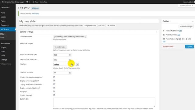The width and height of the screenshot is (195, 110).
Task: Click the Howdy, admin account menu
Action: tap(188, 2)
